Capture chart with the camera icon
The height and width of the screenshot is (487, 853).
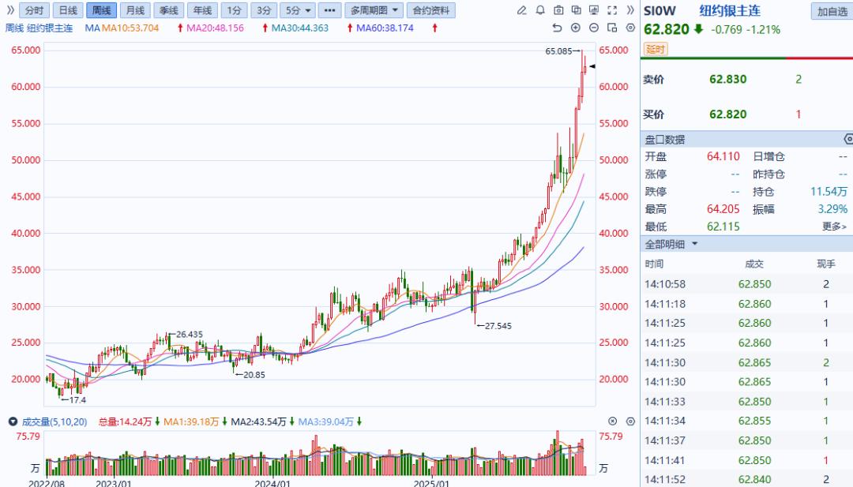coord(558,10)
